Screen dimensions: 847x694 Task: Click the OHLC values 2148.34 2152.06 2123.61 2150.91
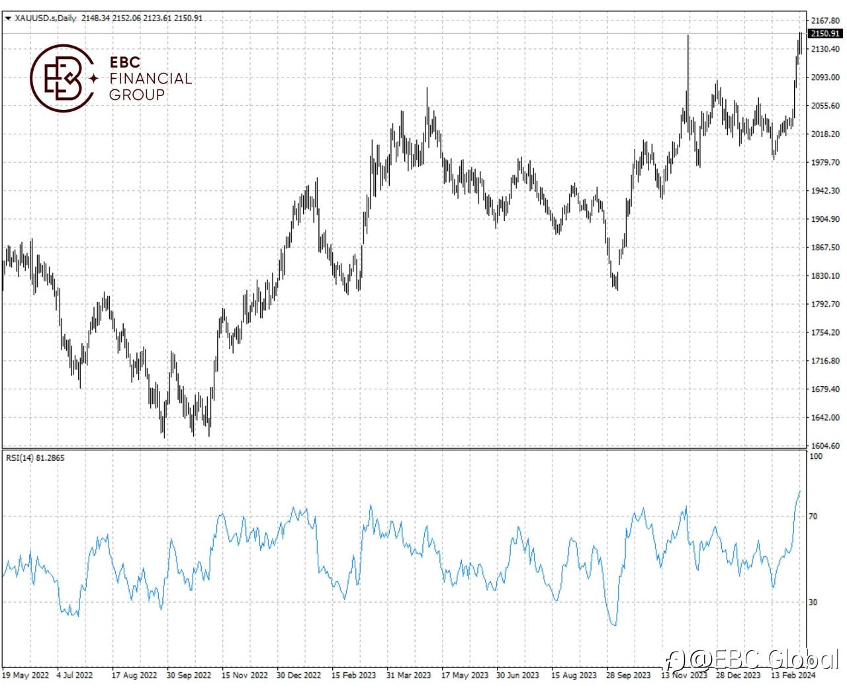pyautogui.click(x=142, y=19)
